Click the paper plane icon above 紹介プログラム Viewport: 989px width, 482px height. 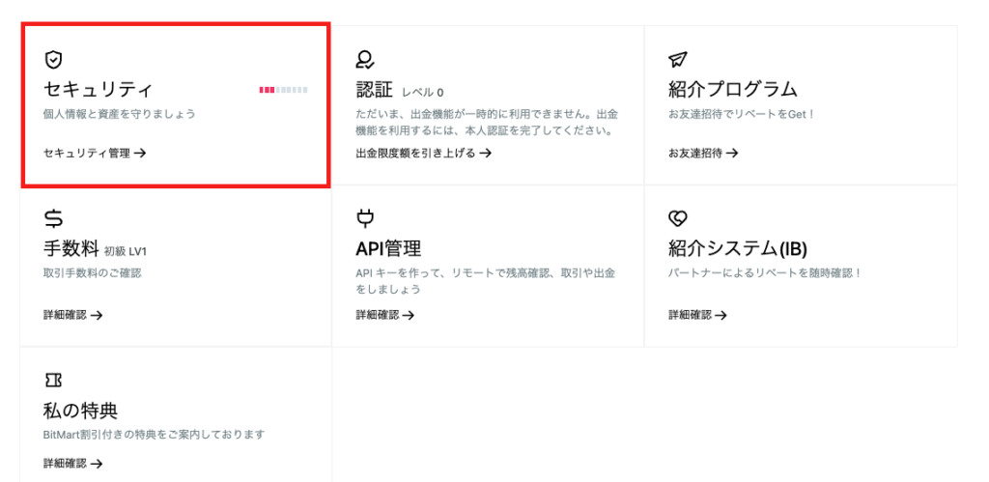click(x=677, y=59)
